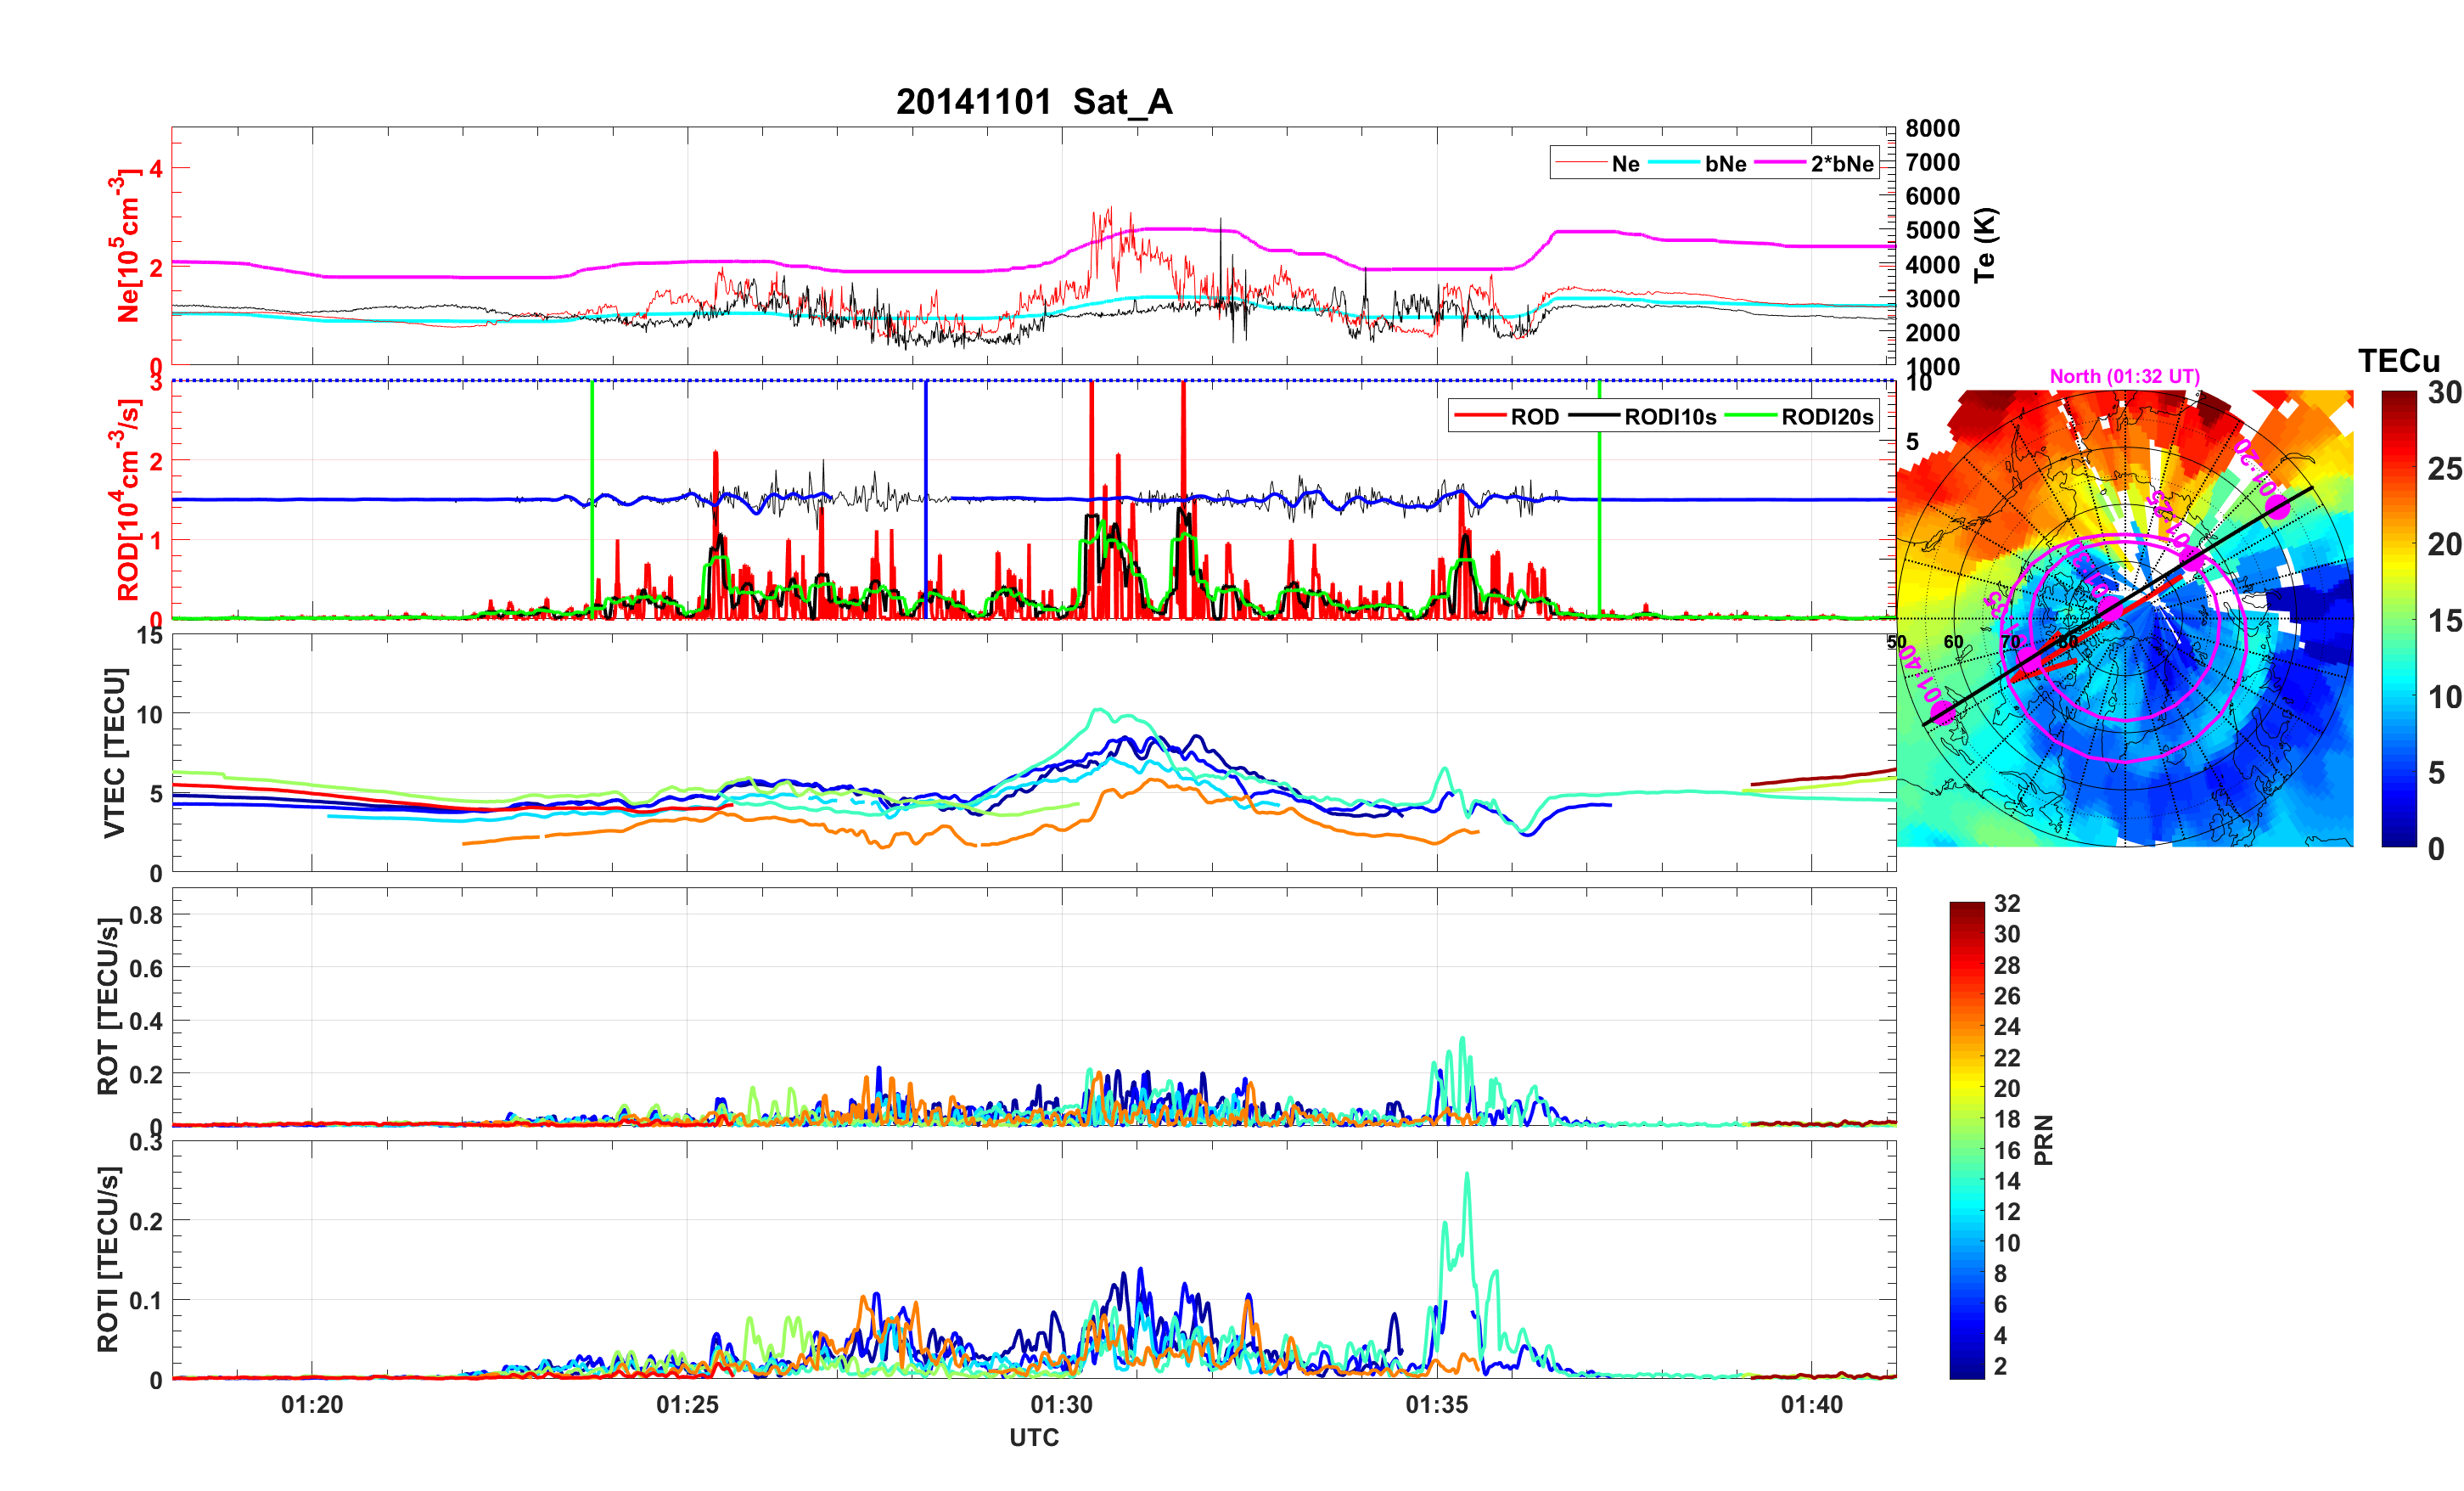Click the UTC x-axis label
Image resolution: width=2464 pixels, height=1491 pixels.
(1033, 1438)
